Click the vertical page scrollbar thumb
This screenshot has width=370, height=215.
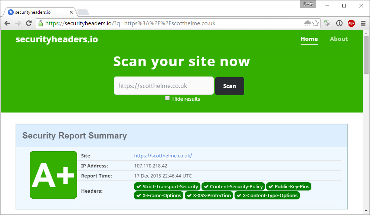click(x=366, y=59)
